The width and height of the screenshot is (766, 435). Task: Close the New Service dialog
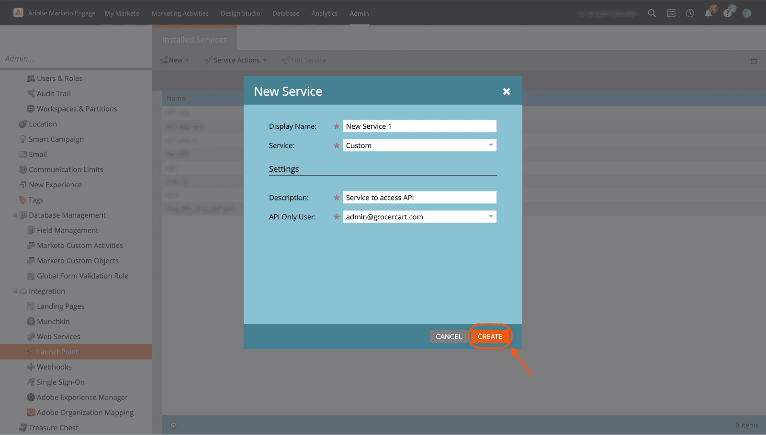pyautogui.click(x=507, y=91)
